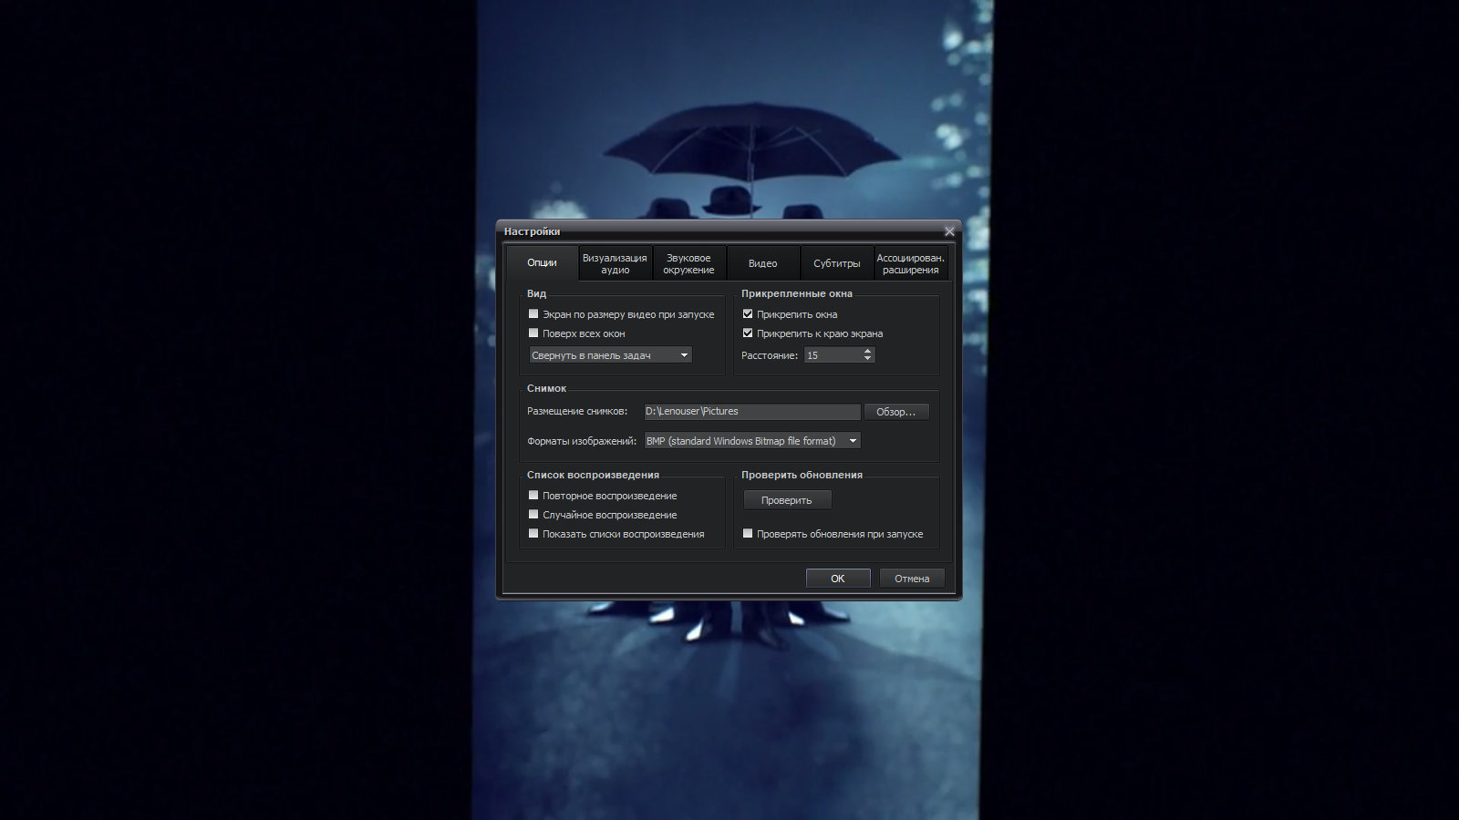The image size is (1459, 820).
Task: Close the Настройки dialog with X
Action: [949, 231]
